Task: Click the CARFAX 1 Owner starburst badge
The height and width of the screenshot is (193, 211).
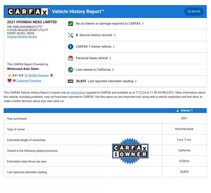Action: tap(130, 151)
